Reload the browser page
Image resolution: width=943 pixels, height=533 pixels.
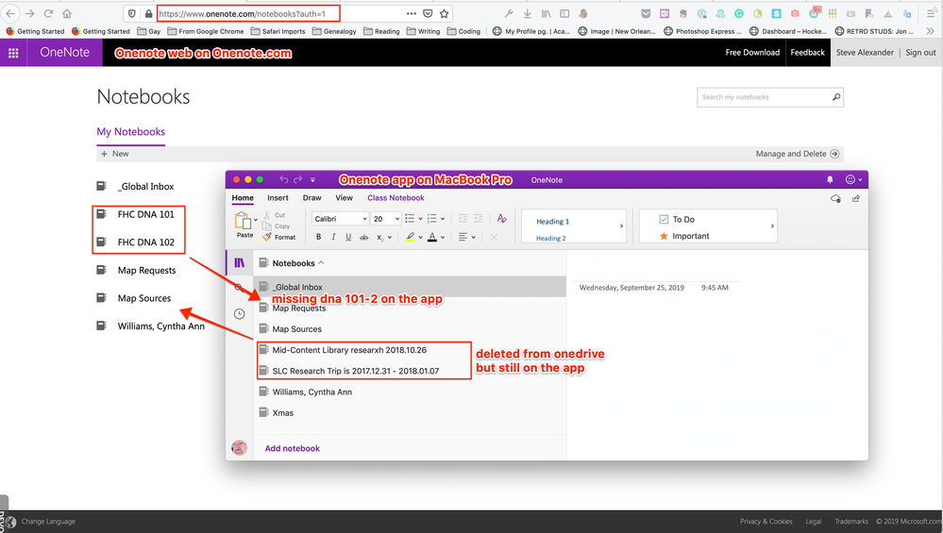pos(49,13)
